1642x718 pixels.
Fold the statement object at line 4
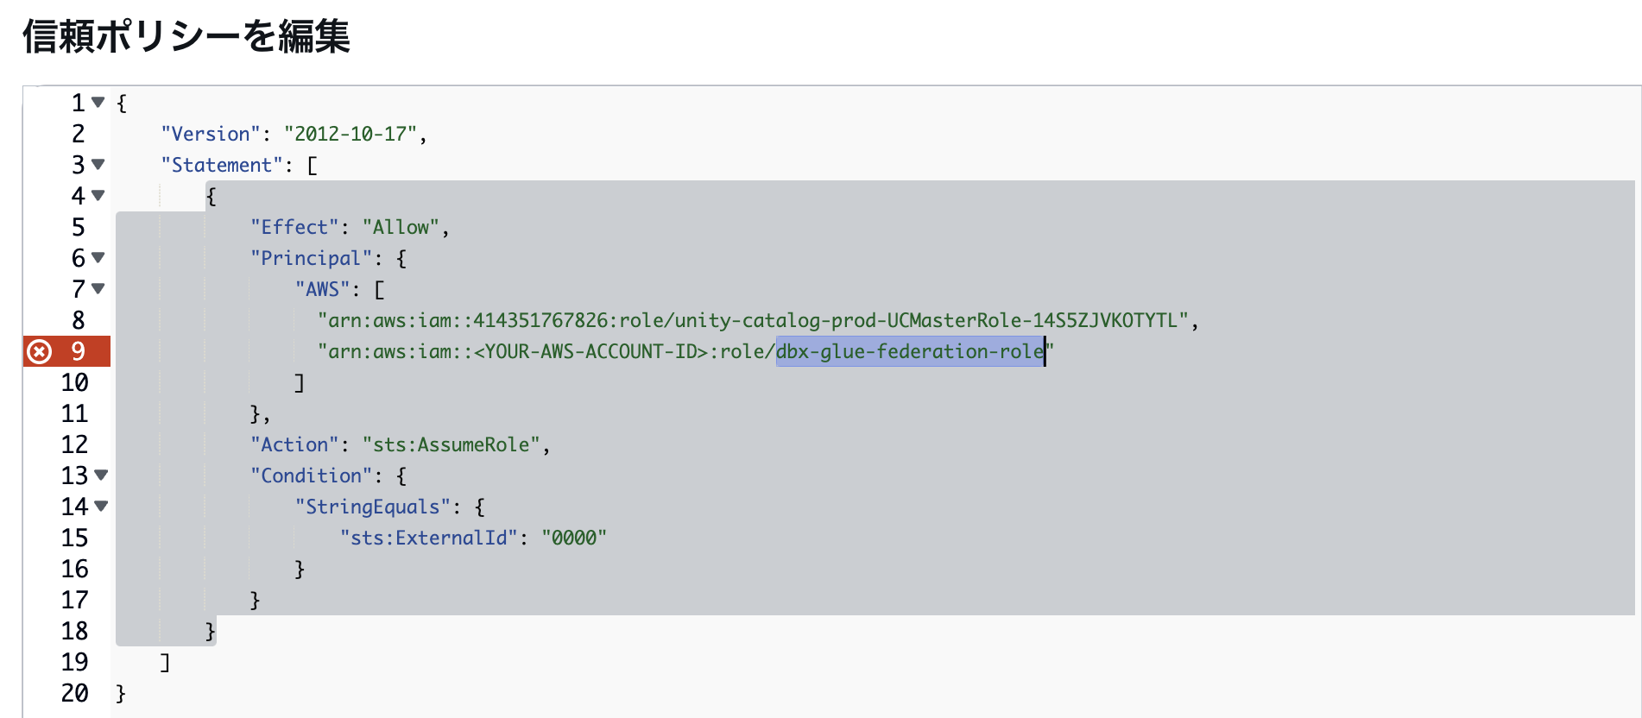click(98, 195)
